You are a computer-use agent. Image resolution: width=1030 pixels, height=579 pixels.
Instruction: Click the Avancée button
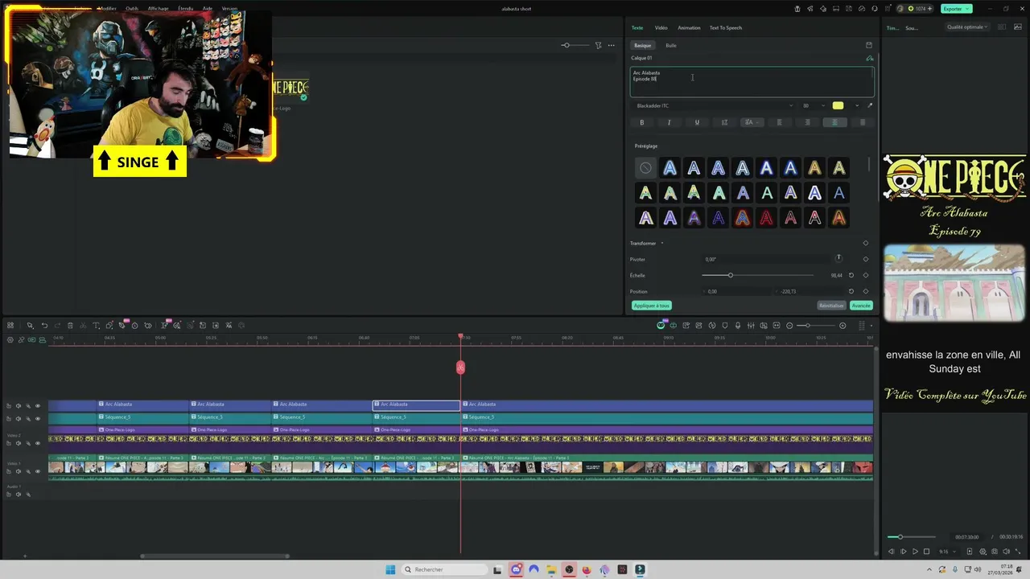[861, 306]
